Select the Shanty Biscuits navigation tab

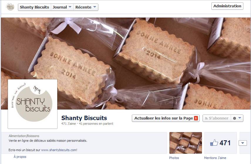34,7
